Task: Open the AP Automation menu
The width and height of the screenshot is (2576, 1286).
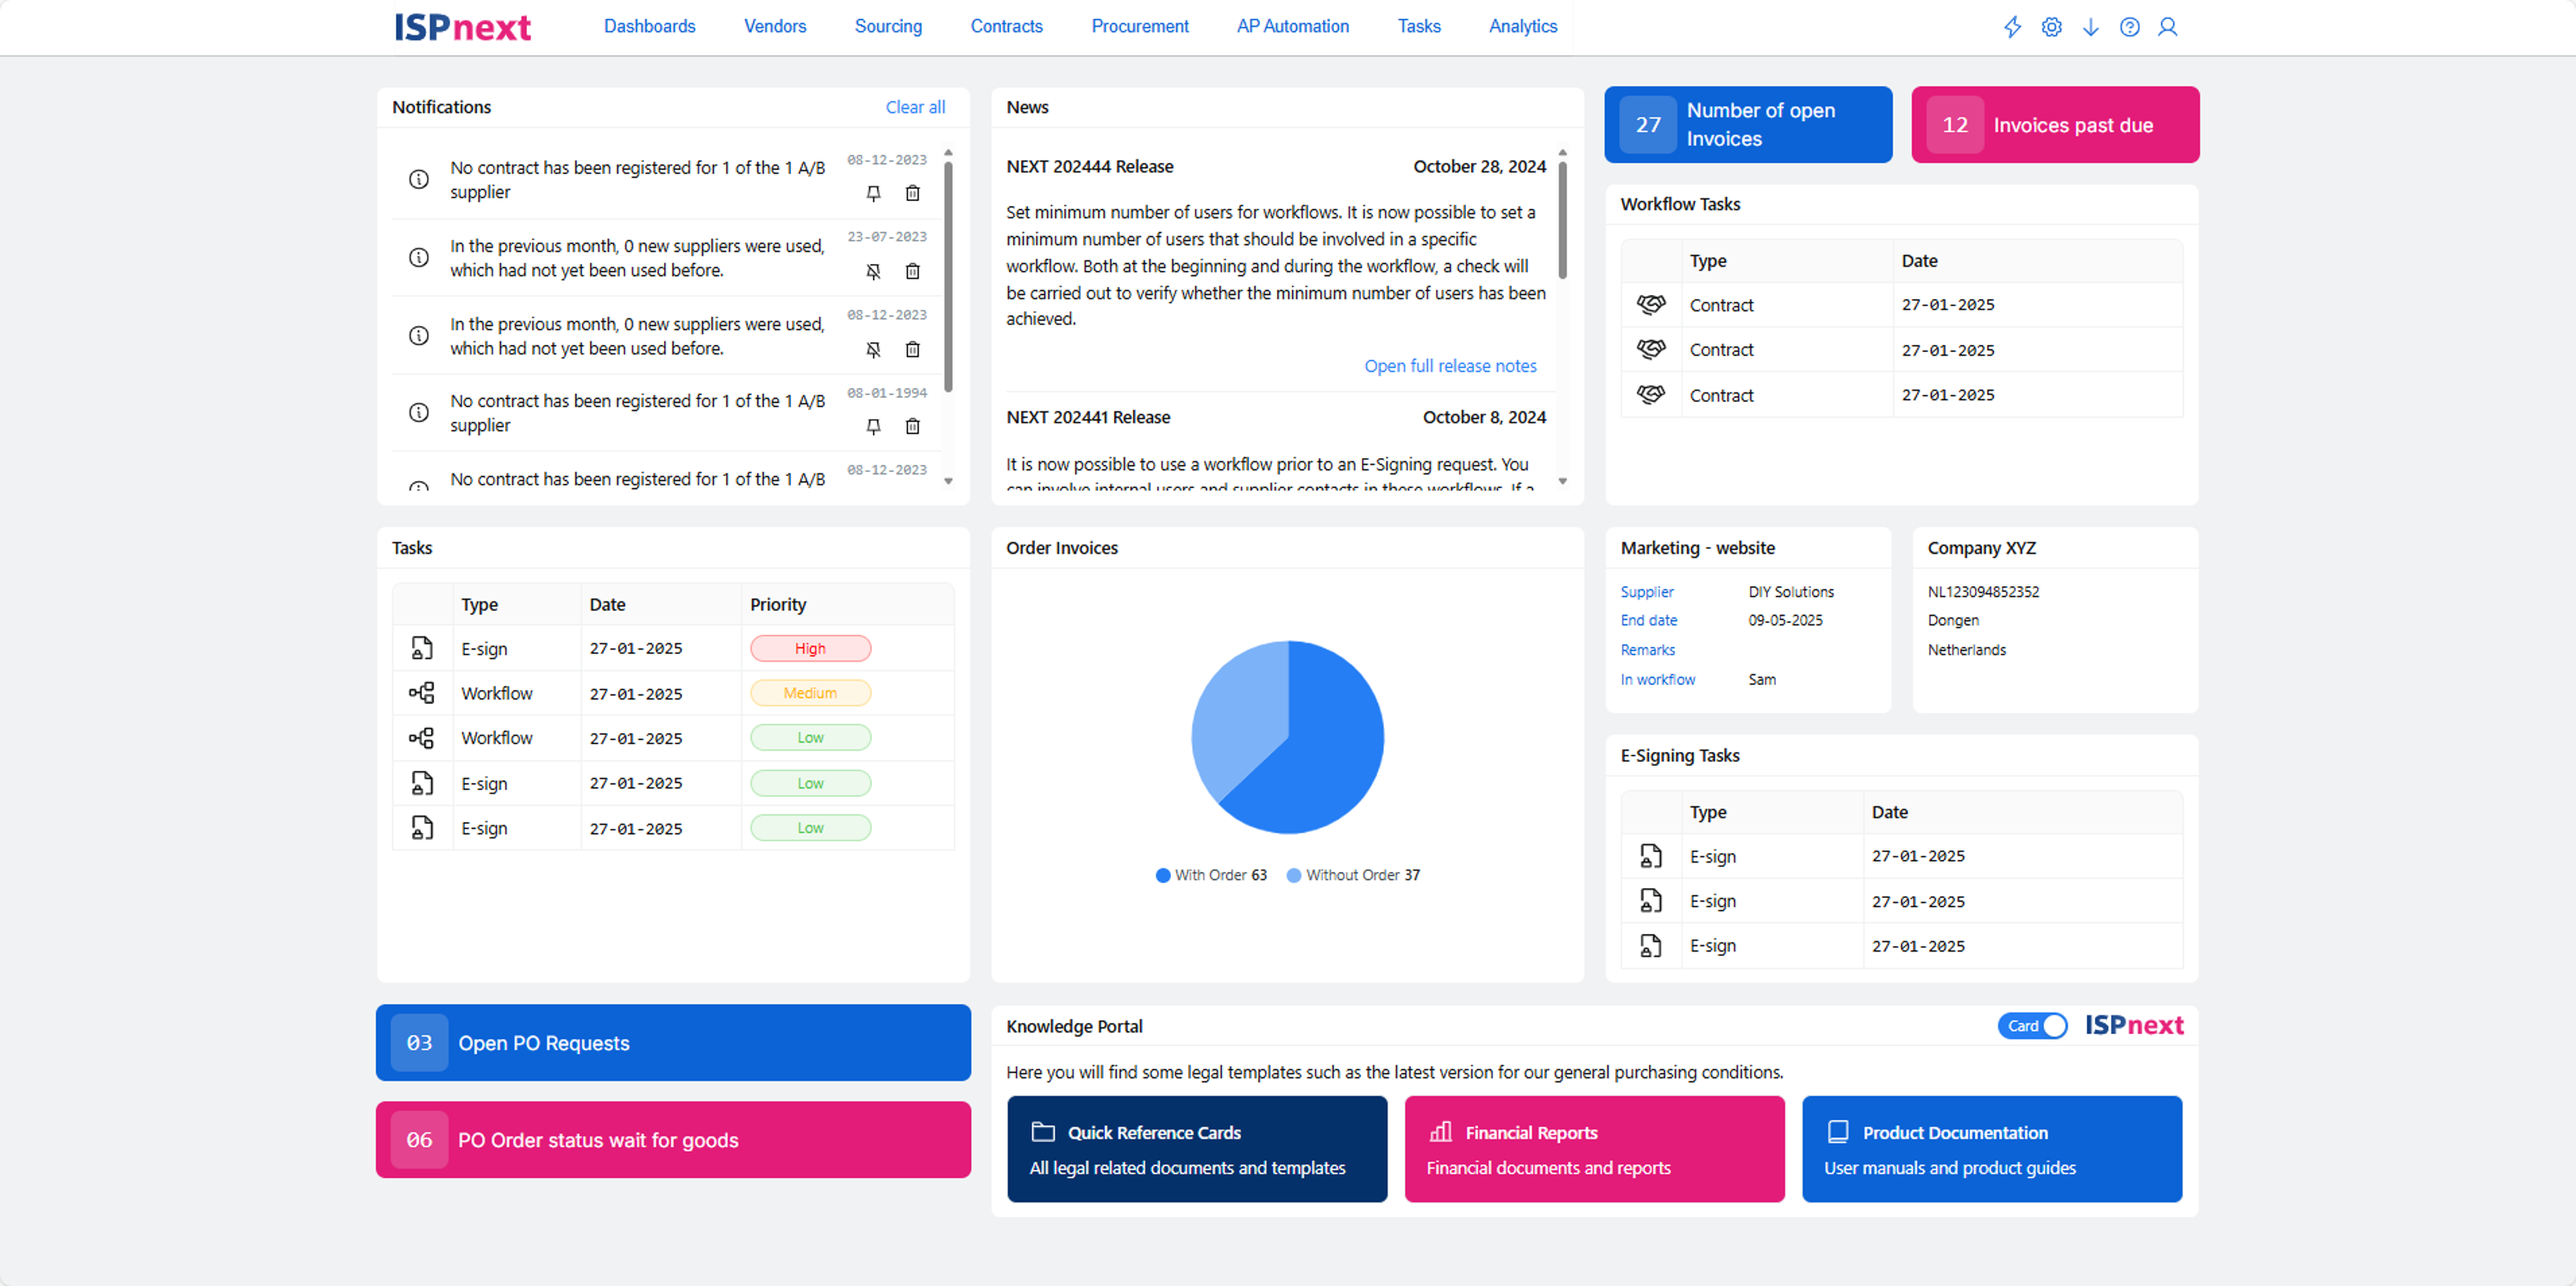Action: coord(1292,26)
